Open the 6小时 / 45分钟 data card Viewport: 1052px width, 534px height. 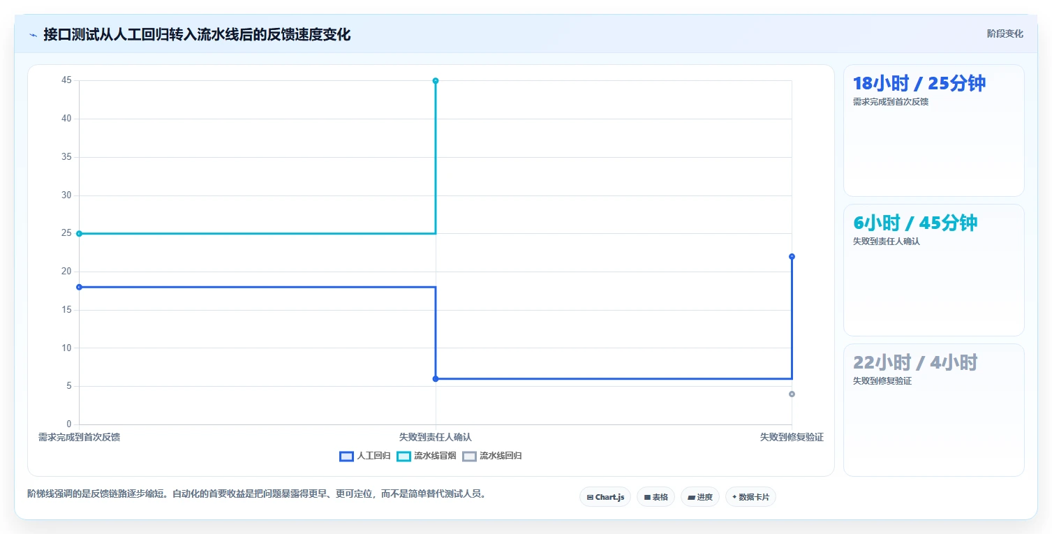(x=934, y=270)
